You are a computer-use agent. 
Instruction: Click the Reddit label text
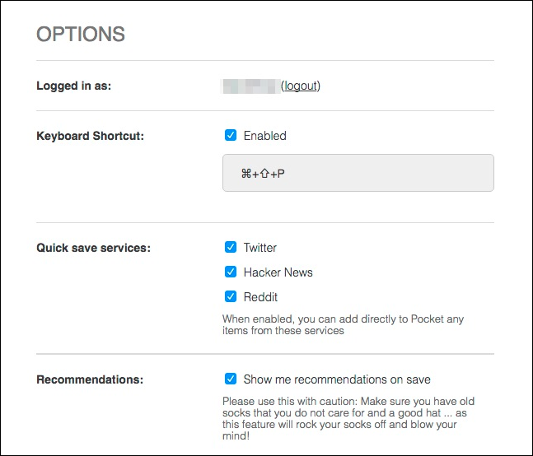(260, 297)
